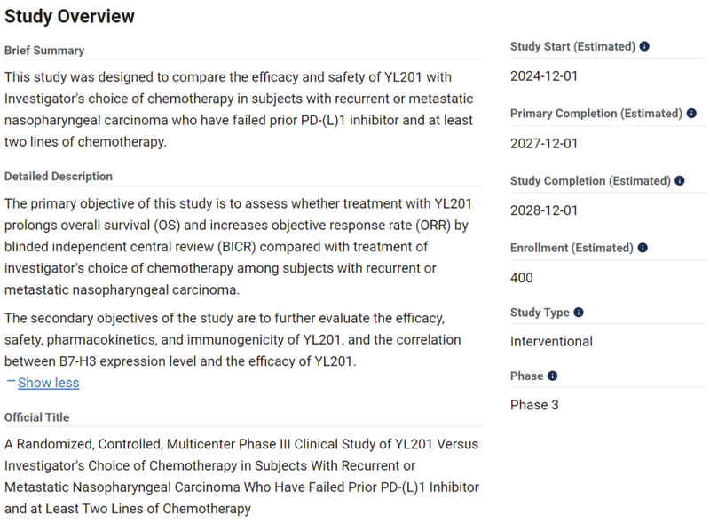Click the Brief Summary section label

[x=44, y=51]
